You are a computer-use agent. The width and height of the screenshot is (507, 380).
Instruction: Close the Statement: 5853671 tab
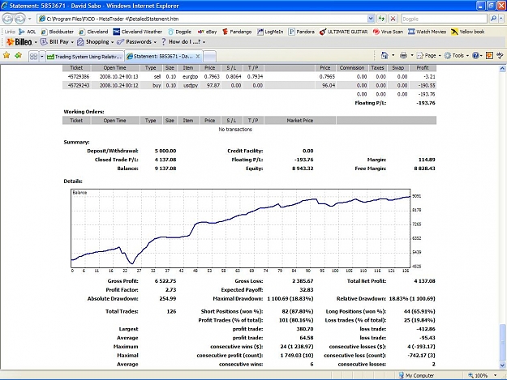[198, 56]
